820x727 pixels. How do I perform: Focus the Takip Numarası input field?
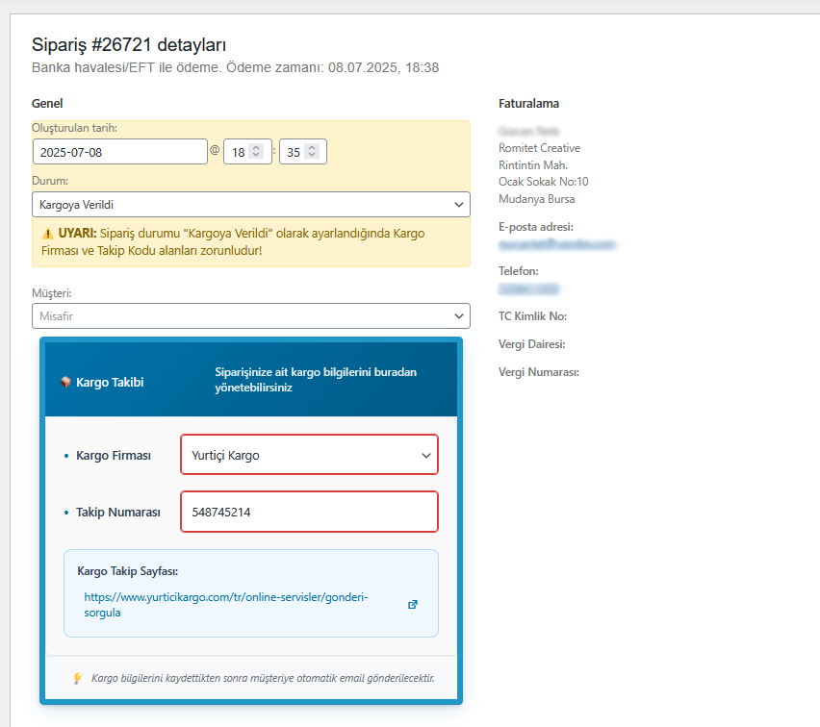309,513
